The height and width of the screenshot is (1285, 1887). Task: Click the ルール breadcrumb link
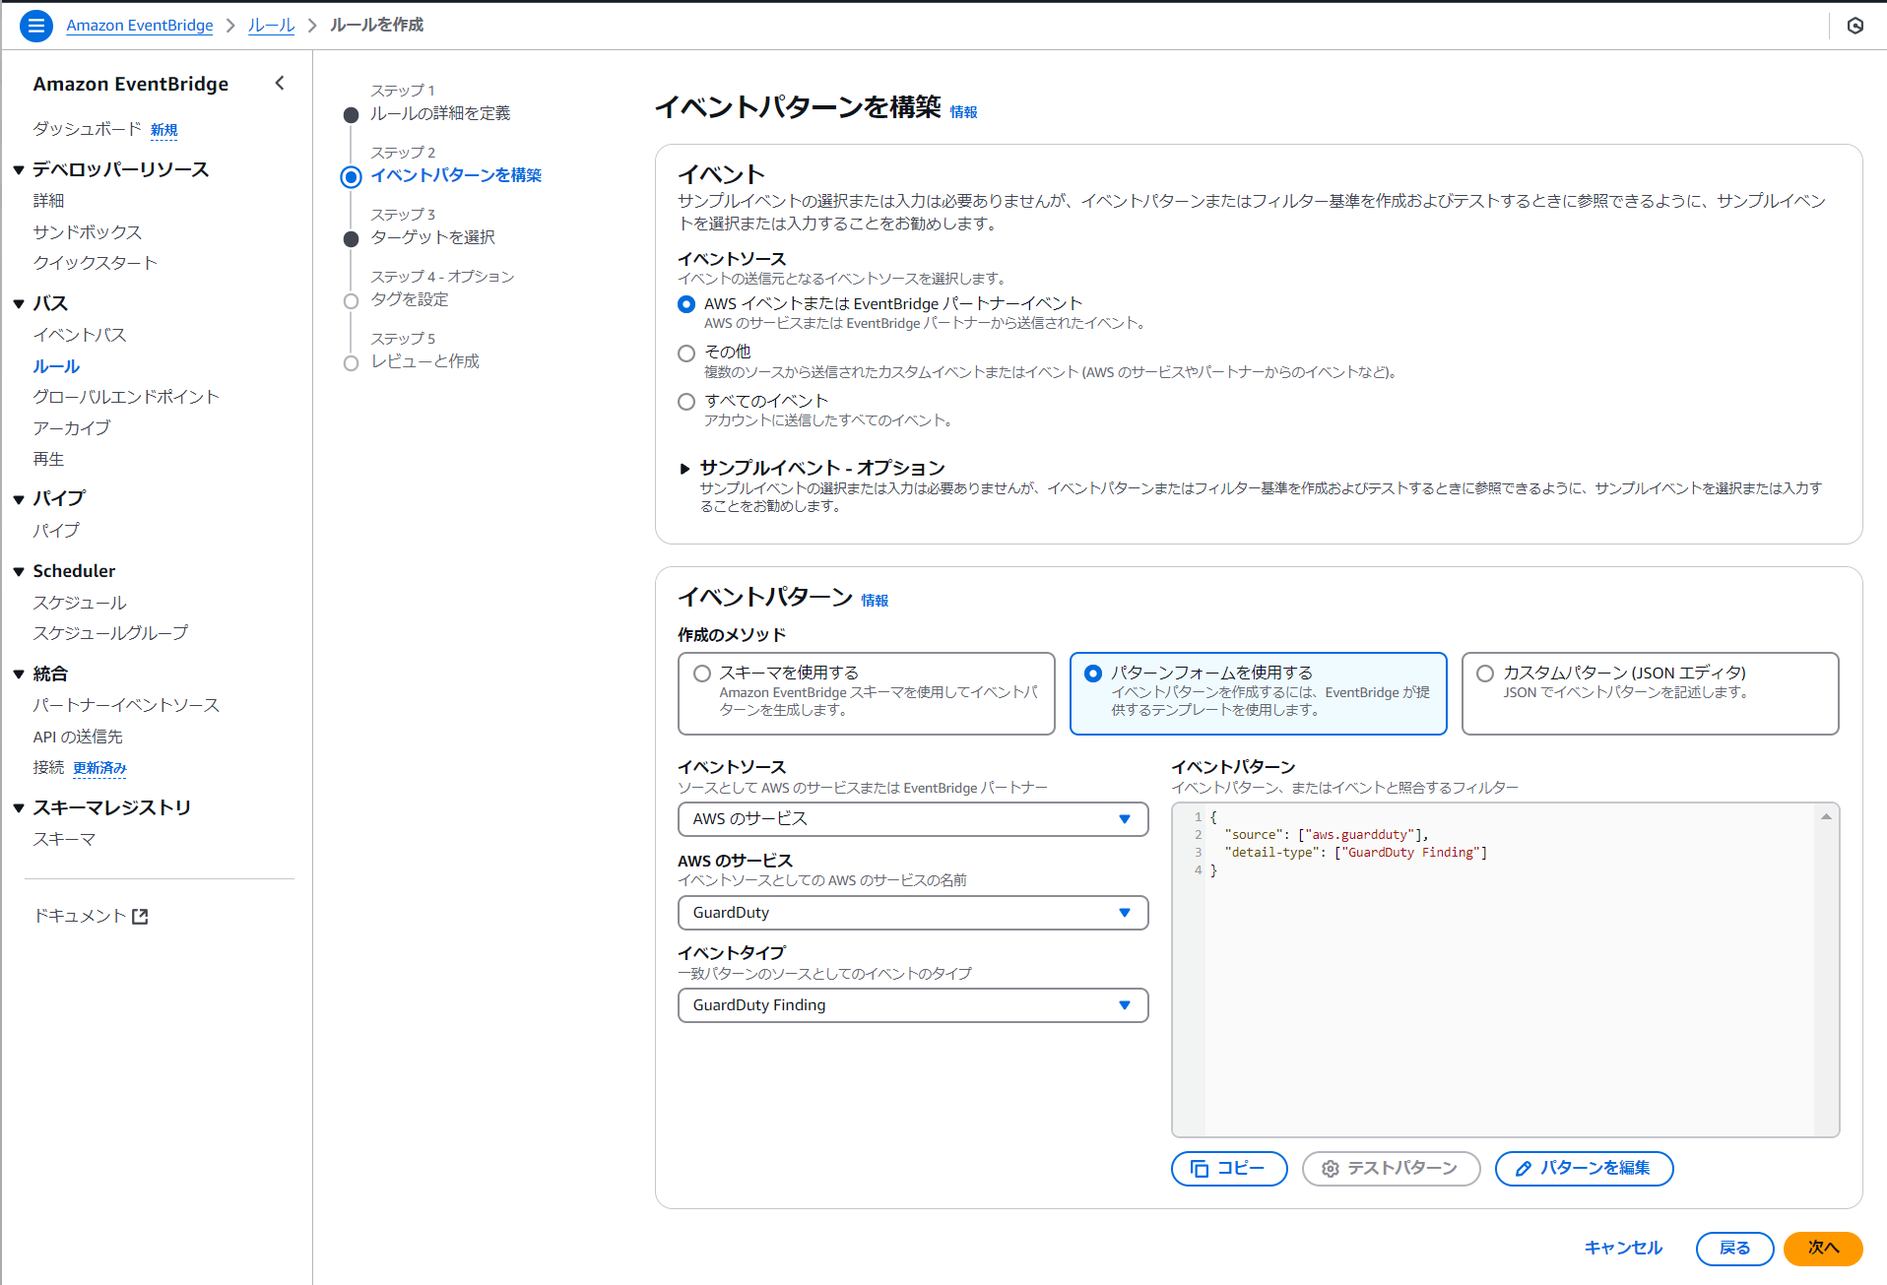click(271, 26)
